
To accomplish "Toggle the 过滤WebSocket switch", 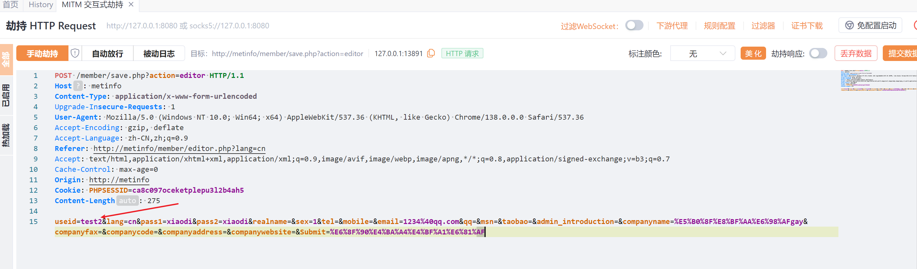I will click(634, 26).
